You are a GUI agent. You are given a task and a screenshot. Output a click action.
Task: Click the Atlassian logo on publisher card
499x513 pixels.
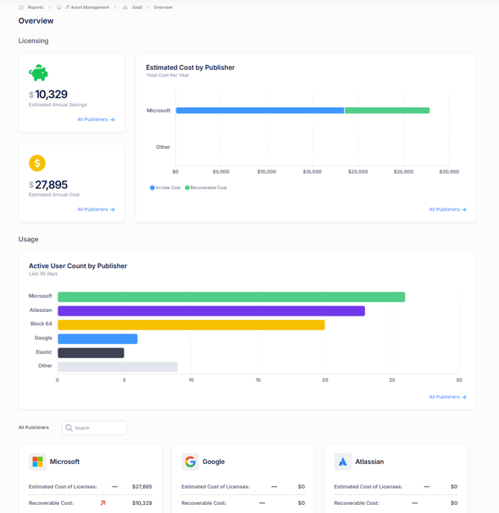tap(343, 462)
